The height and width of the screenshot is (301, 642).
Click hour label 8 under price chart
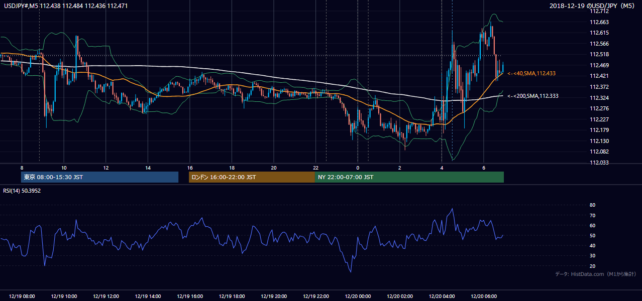[22, 167]
